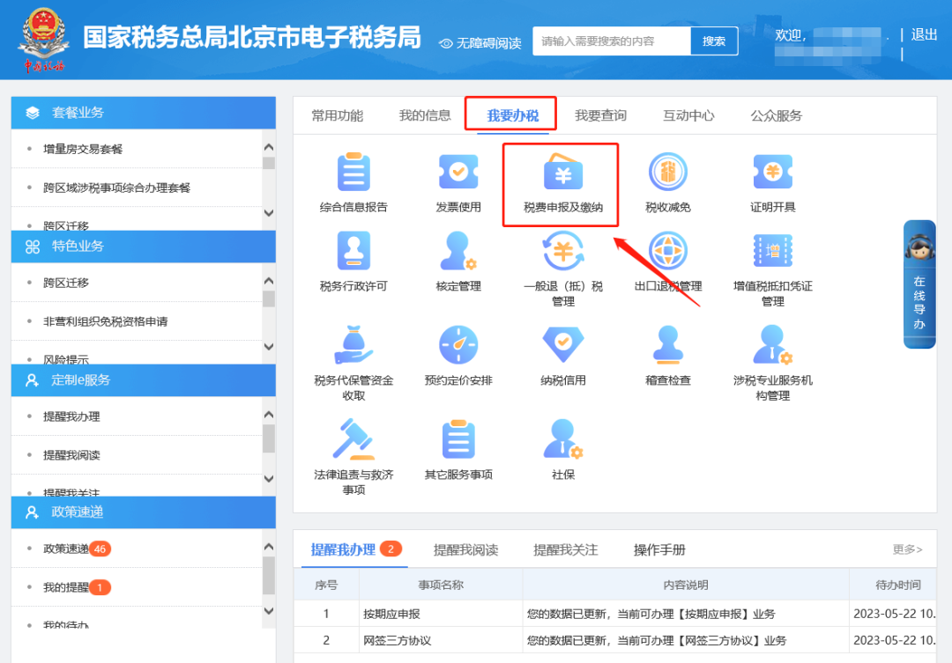
Task: Open 增量房交易套餐 link
Action: [x=83, y=149]
